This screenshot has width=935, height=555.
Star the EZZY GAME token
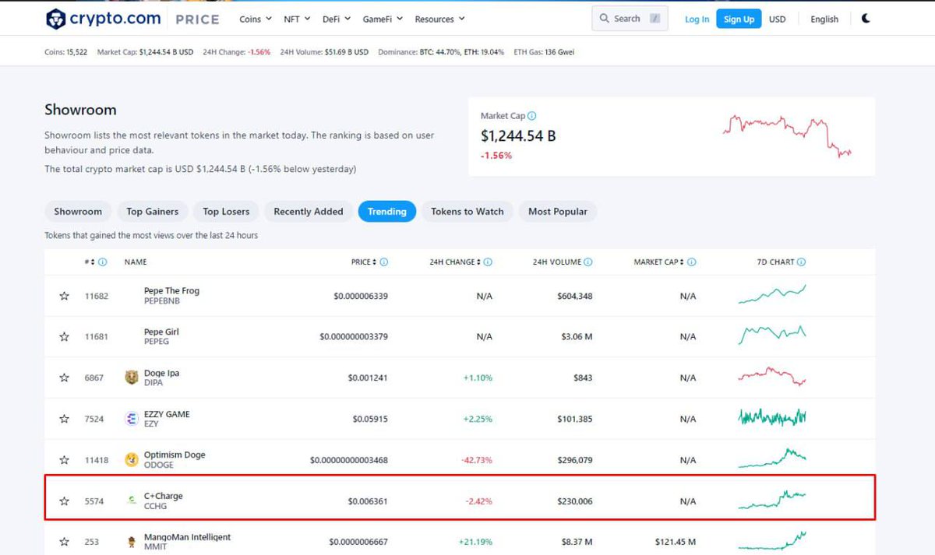[x=64, y=419]
